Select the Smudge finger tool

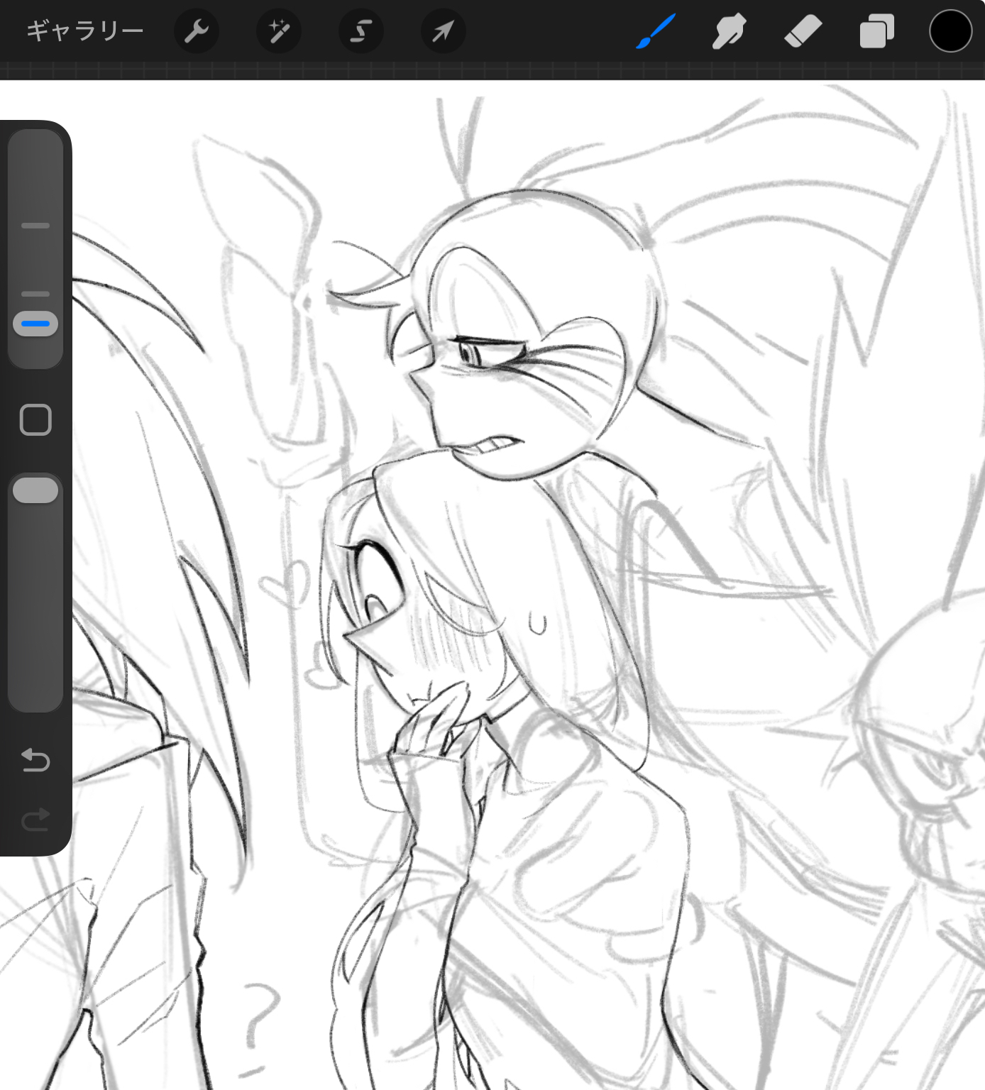click(x=729, y=32)
